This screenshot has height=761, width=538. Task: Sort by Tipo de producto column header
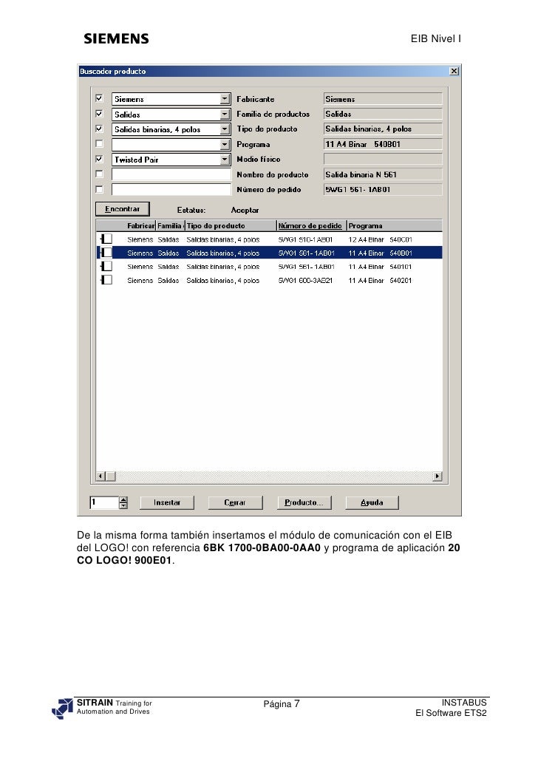pyautogui.click(x=231, y=225)
